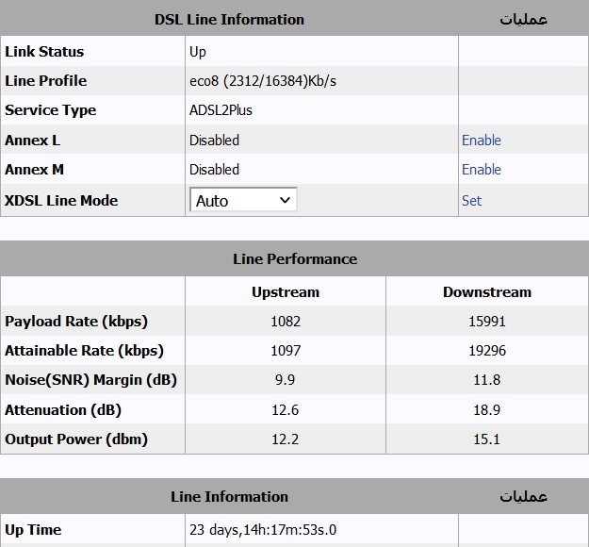Screen dimensions: 589x547
Task: Select downstream output power 15.1
Action: coord(487,439)
